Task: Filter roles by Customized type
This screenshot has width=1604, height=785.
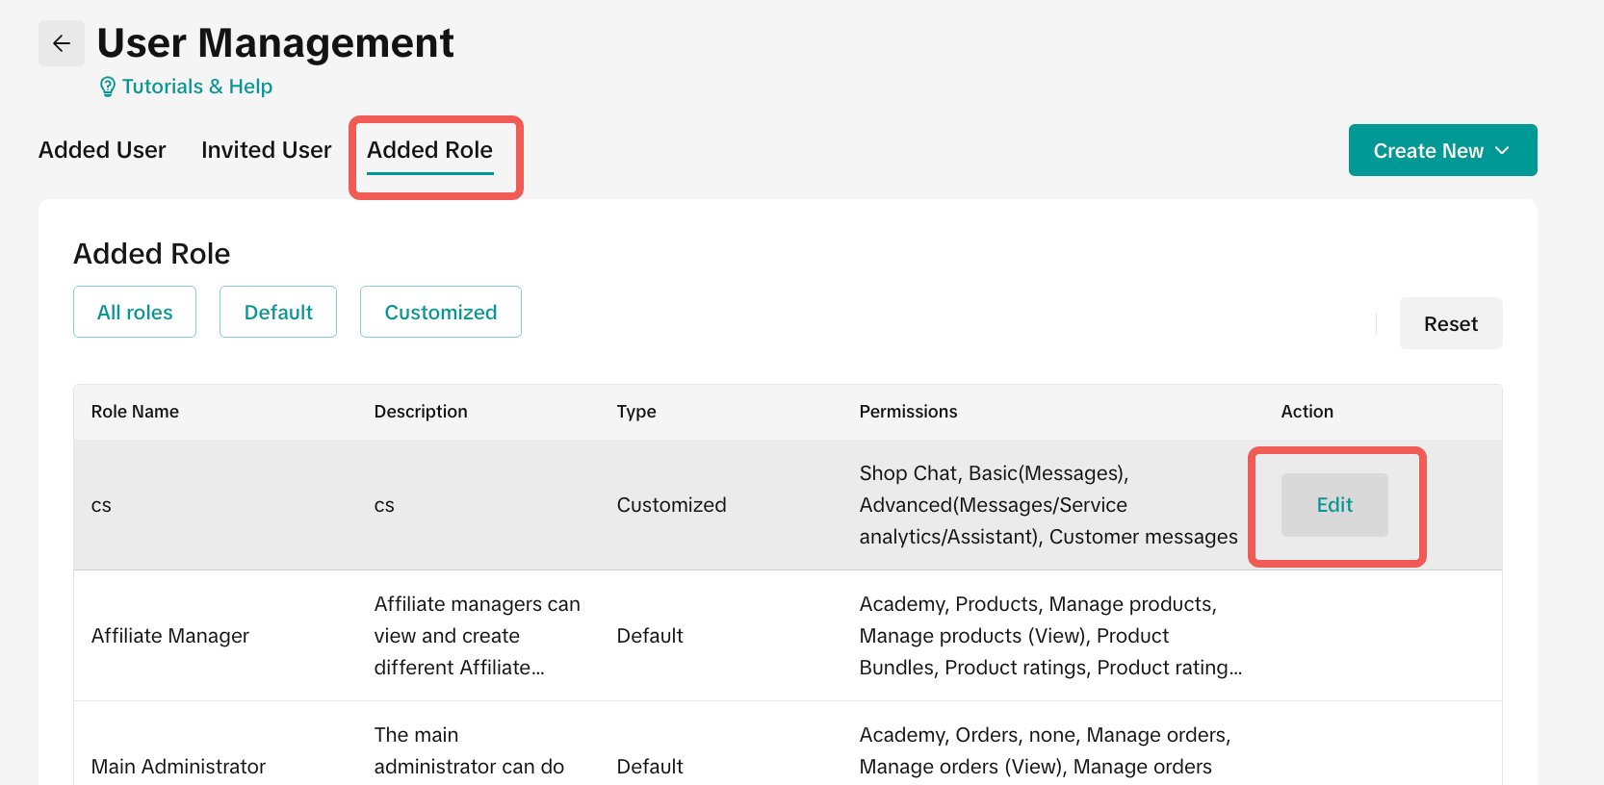Action: (x=441, y=313)
